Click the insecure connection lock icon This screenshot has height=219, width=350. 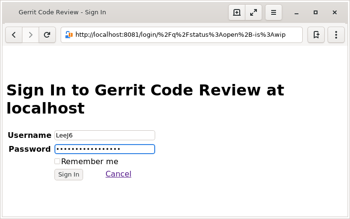tap(69, 35)
